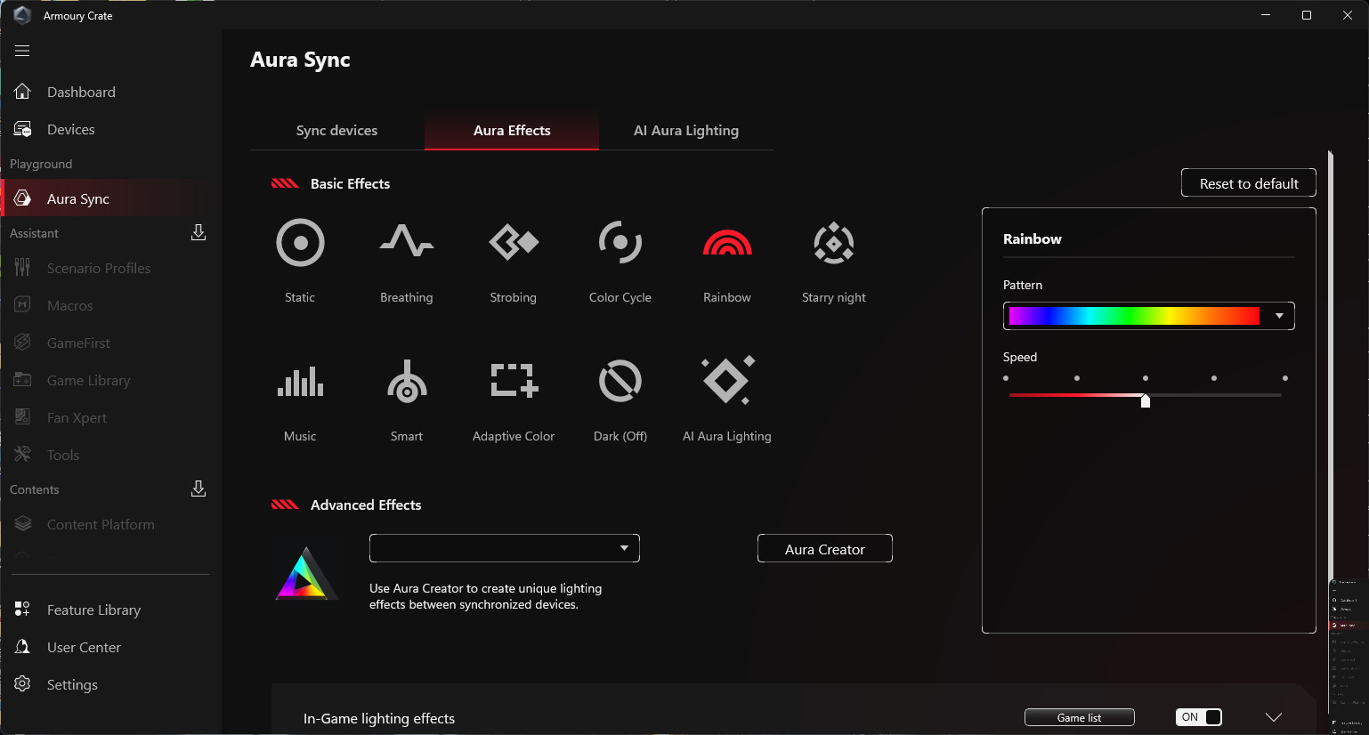Switch to the Aura Effects tab
Screen dimensions: 1369x735
coord(512,130)
